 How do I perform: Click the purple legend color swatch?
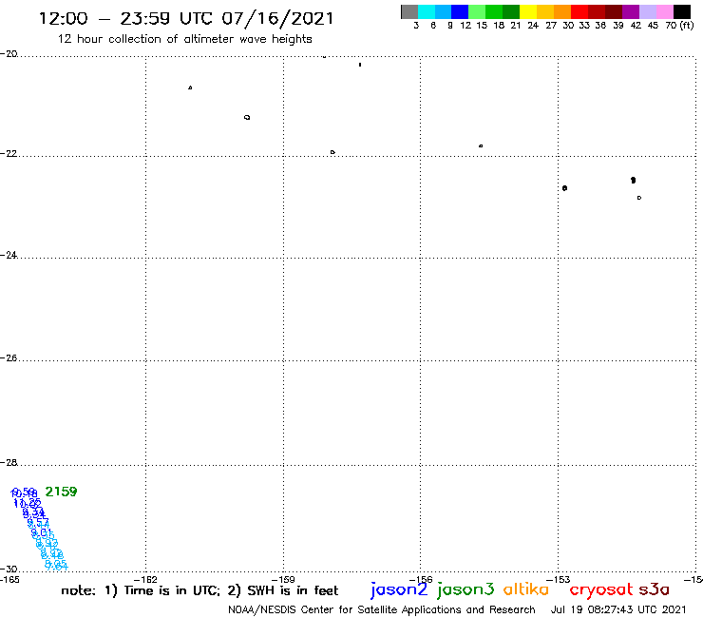[x=631, y=11]
